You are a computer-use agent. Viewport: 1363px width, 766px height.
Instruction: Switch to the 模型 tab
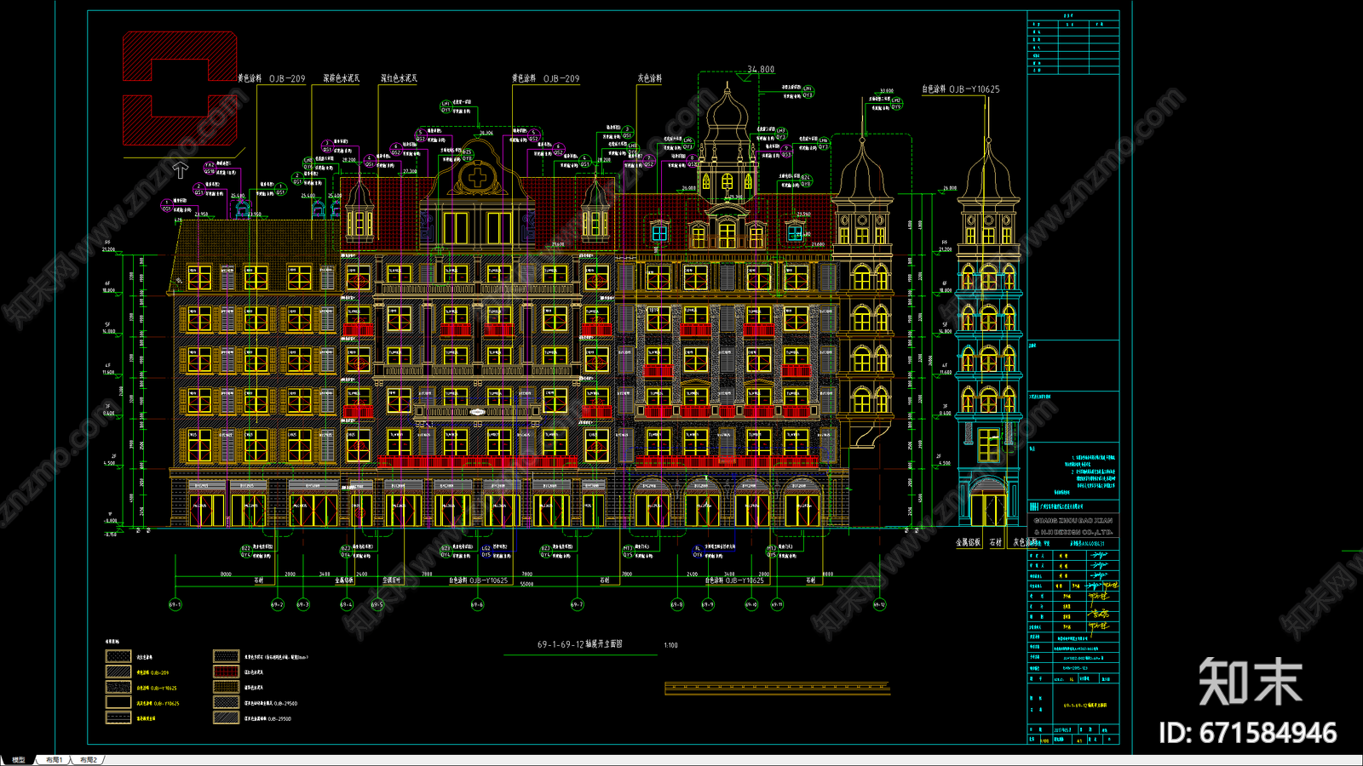18,759
